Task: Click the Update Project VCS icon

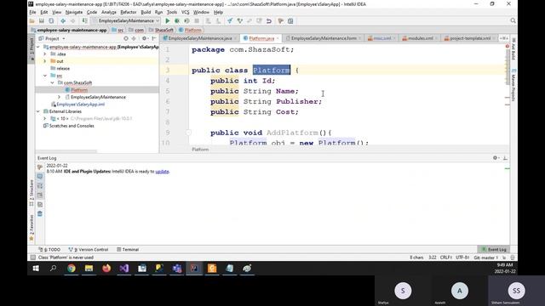Action: pos(230,20)
